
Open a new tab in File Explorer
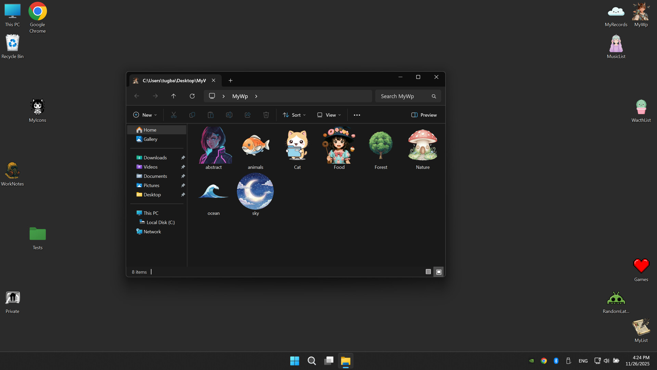230,81
